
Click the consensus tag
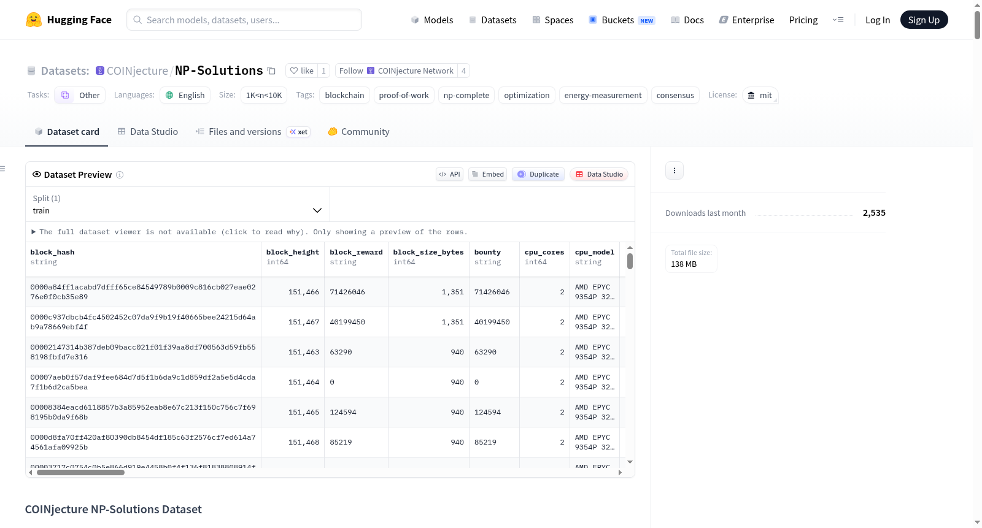pyautogui.click(x=675, y=95)
